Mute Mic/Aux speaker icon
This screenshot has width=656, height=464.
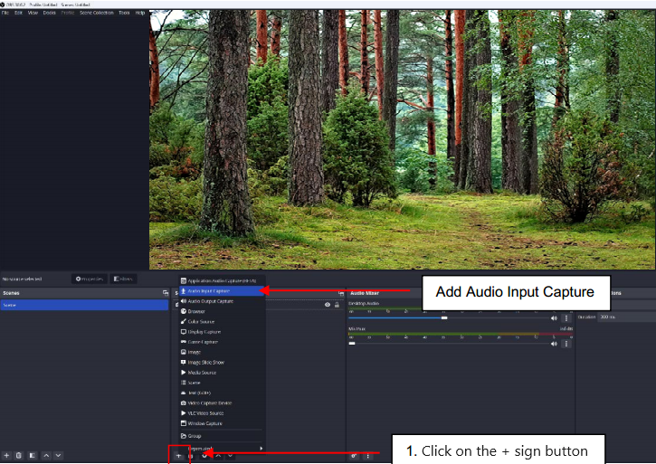tap(554, 344)
